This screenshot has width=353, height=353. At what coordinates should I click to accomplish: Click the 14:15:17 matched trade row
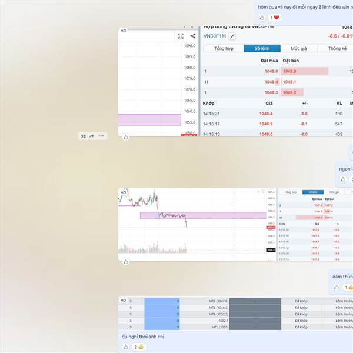pos(277,124)
